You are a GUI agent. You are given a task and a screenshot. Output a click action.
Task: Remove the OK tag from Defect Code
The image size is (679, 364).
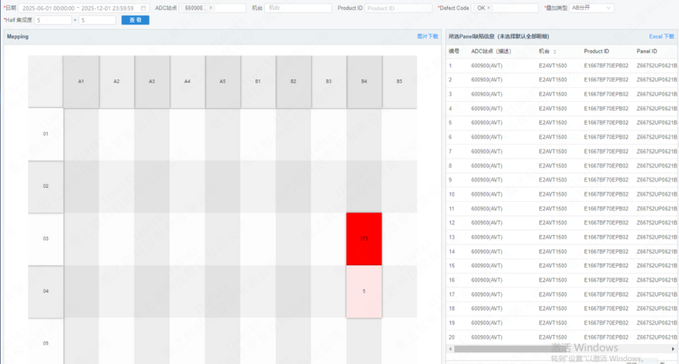pyautogui.click(x=489, y=8)
